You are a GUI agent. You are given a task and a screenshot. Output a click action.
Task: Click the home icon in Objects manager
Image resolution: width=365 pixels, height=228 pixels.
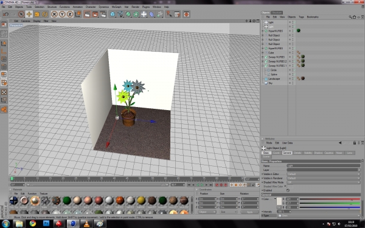click(354, 17)
